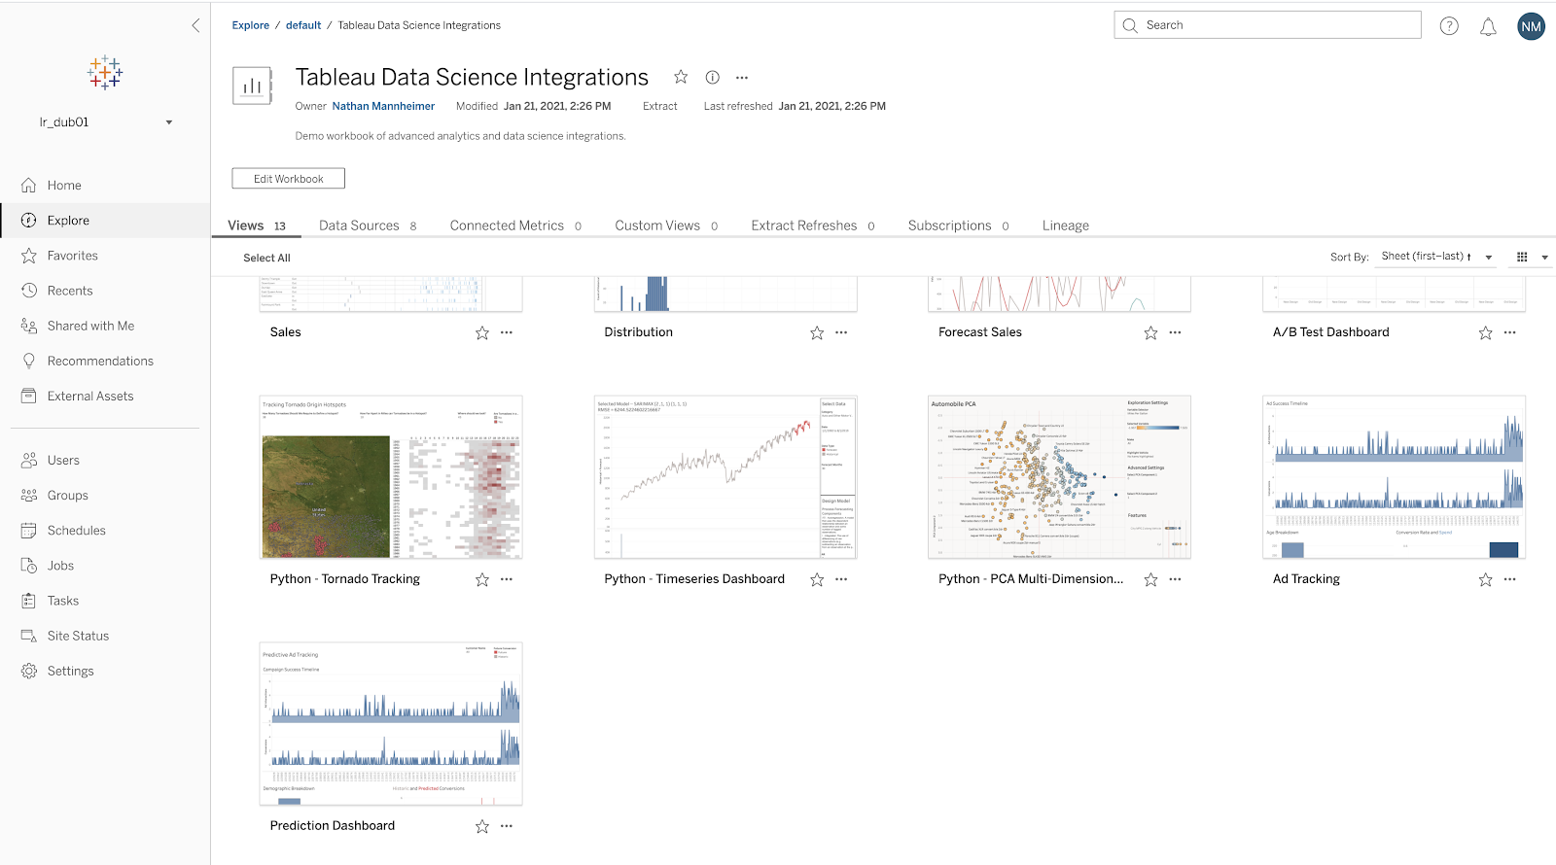
Task: Favorite the workbook with title star
Action: pos(681,77)
